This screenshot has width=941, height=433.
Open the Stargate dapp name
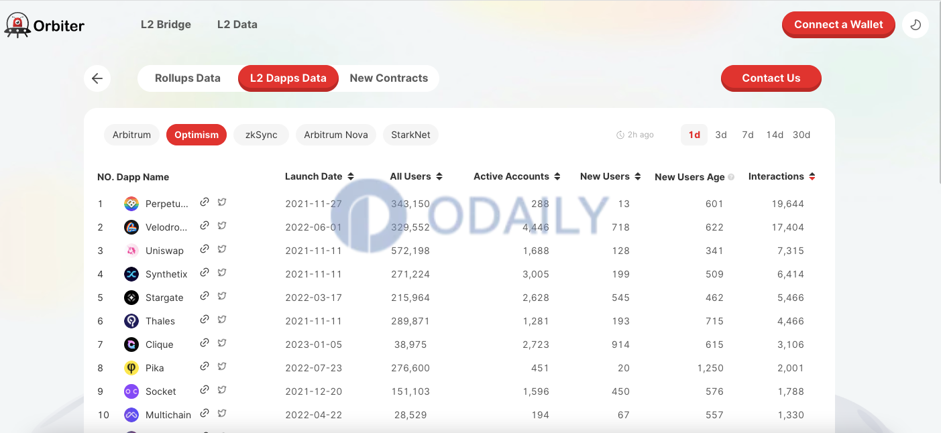click(164, 298)
